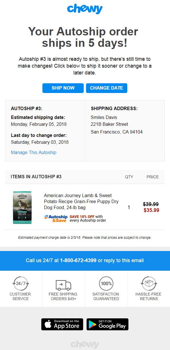Open the Manage This Autoship link
The image size is (170, 350).
tap(34, 152)
